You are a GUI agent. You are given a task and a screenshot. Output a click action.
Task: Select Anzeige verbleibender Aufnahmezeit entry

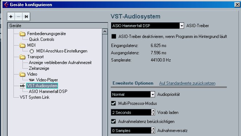(x=60, y=63)
